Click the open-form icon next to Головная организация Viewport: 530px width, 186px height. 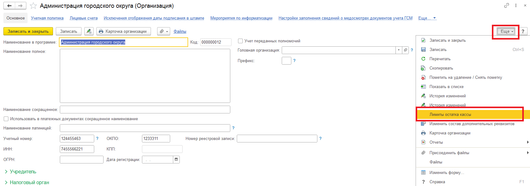[x=405, y=50]
